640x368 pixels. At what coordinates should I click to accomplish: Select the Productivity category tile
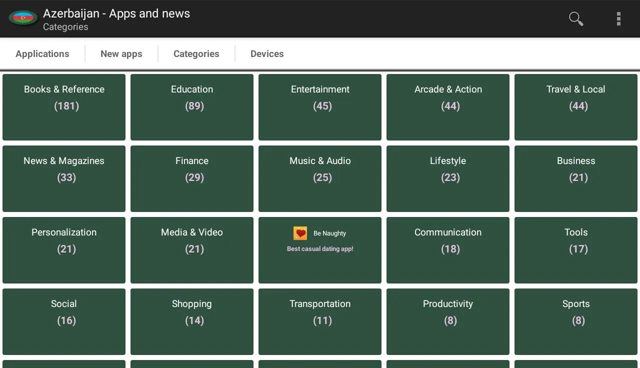448,321
